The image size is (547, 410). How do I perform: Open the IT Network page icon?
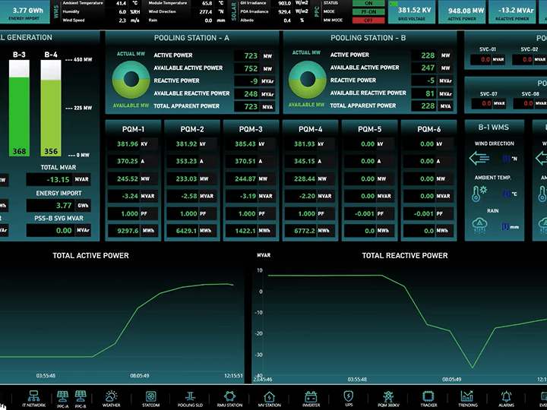(33, 399)
